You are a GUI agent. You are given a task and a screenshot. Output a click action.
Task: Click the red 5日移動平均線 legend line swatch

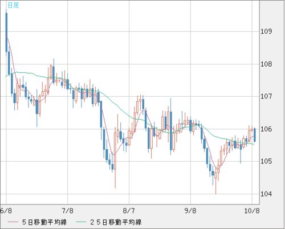pos(13,222)
